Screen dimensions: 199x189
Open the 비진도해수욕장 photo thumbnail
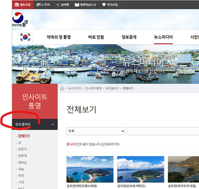click(x=90, y=169)
